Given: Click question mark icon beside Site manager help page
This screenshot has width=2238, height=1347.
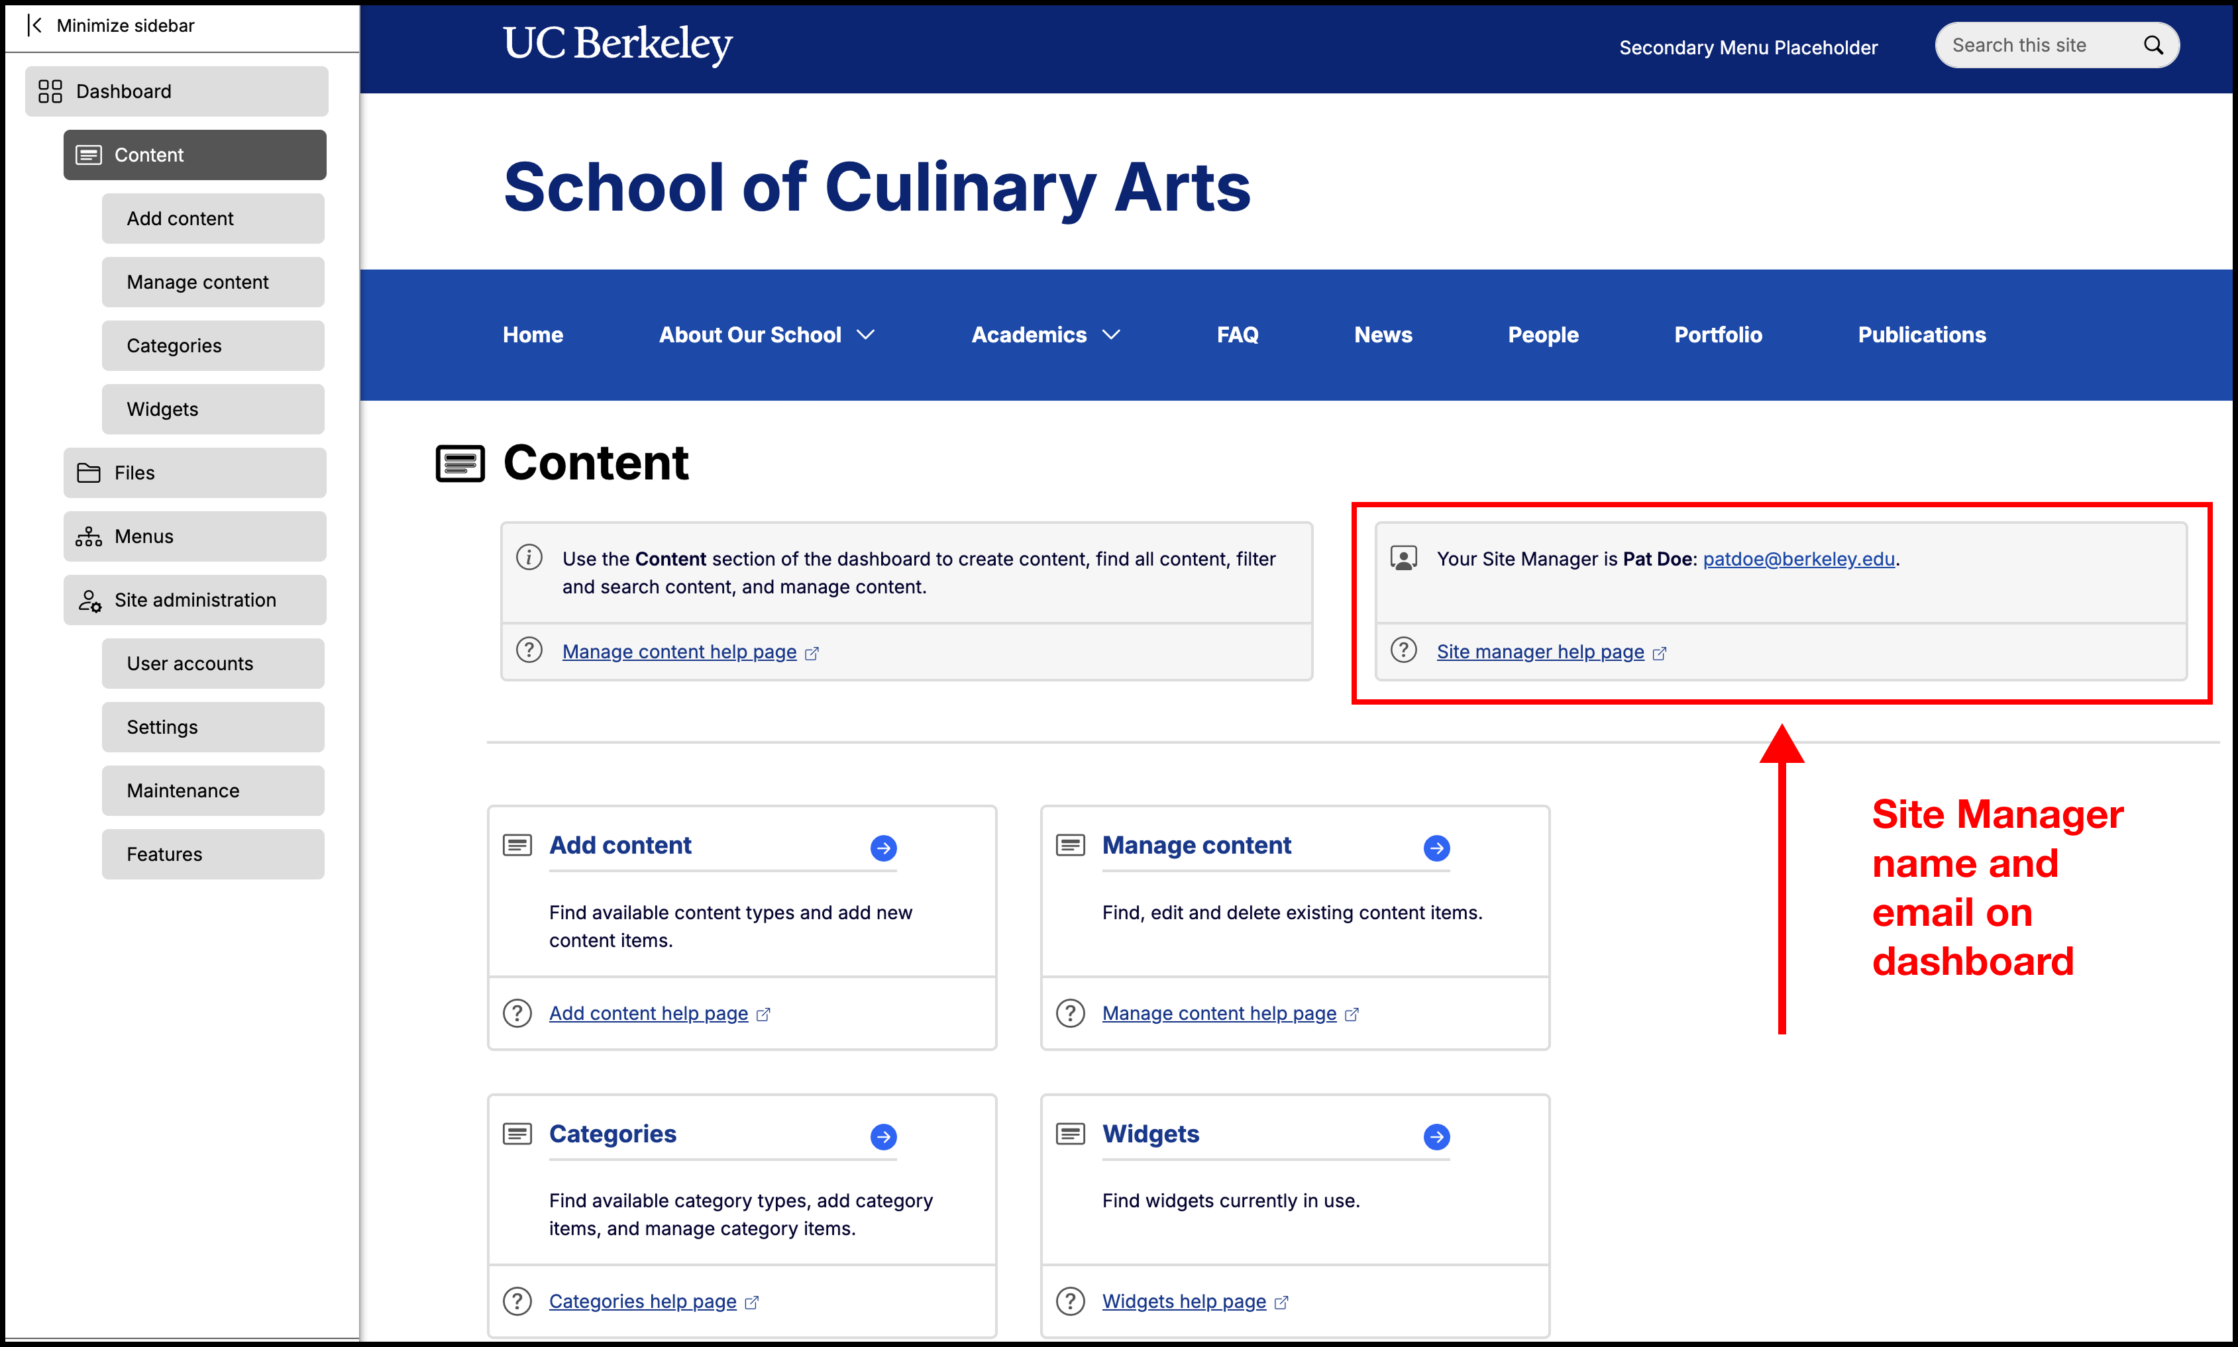Looking at the screenshot, I should (1404, 650).
